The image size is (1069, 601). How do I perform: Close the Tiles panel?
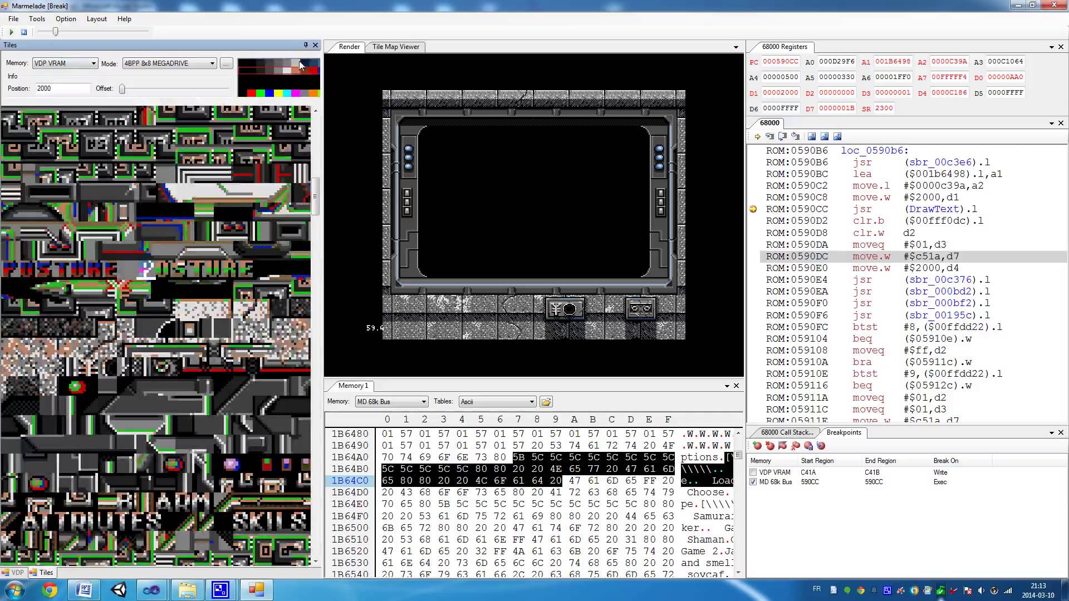tap(316, 45)
